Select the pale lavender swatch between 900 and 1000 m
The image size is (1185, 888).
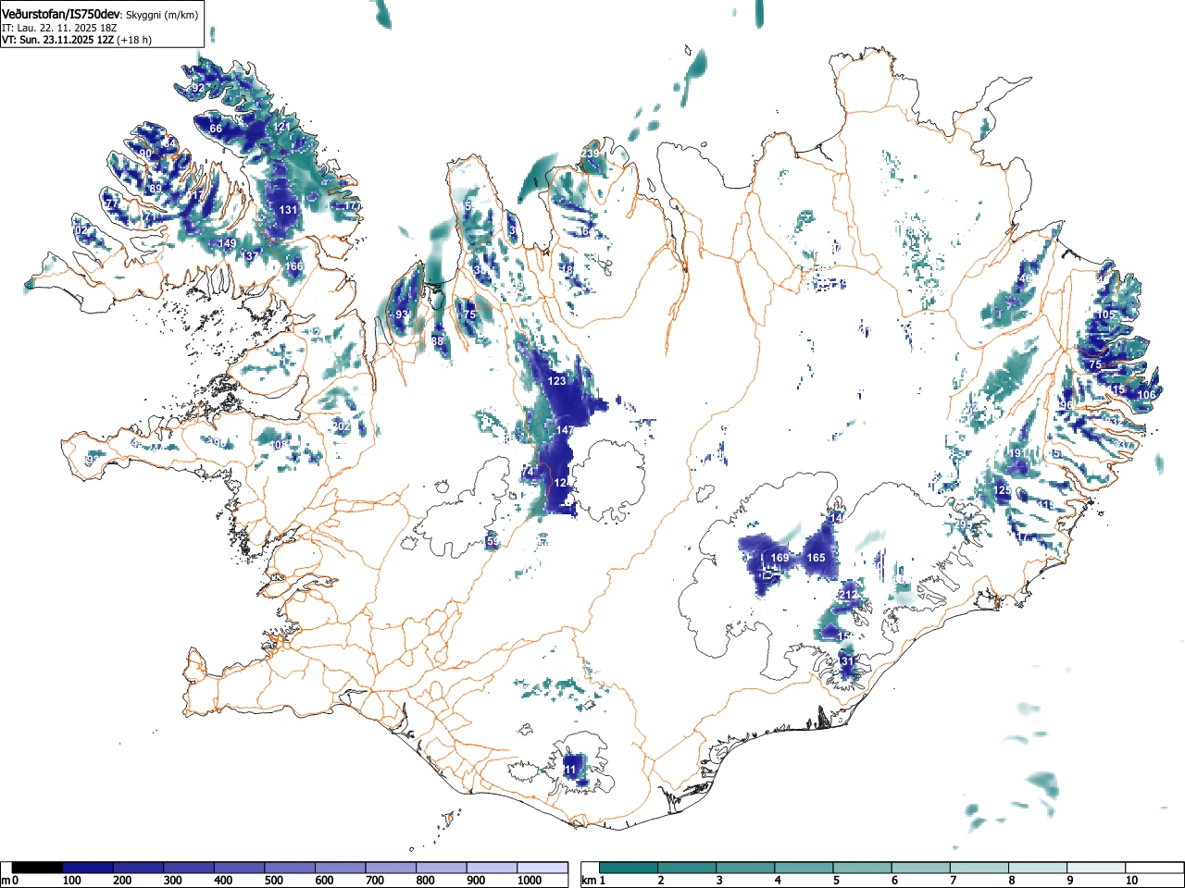pos(492,868)
